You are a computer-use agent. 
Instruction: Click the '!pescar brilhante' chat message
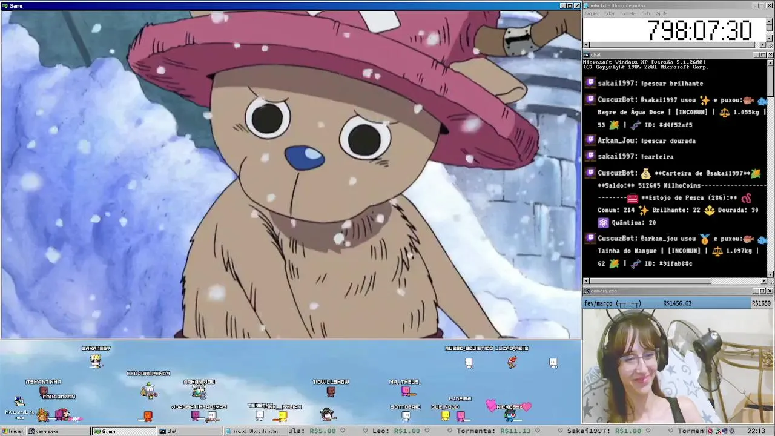673,84
